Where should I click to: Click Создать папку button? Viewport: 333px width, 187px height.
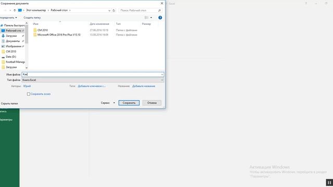click(32, 18)
